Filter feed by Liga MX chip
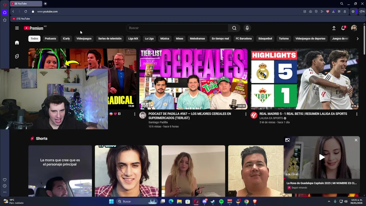 (x=133, y=39)
